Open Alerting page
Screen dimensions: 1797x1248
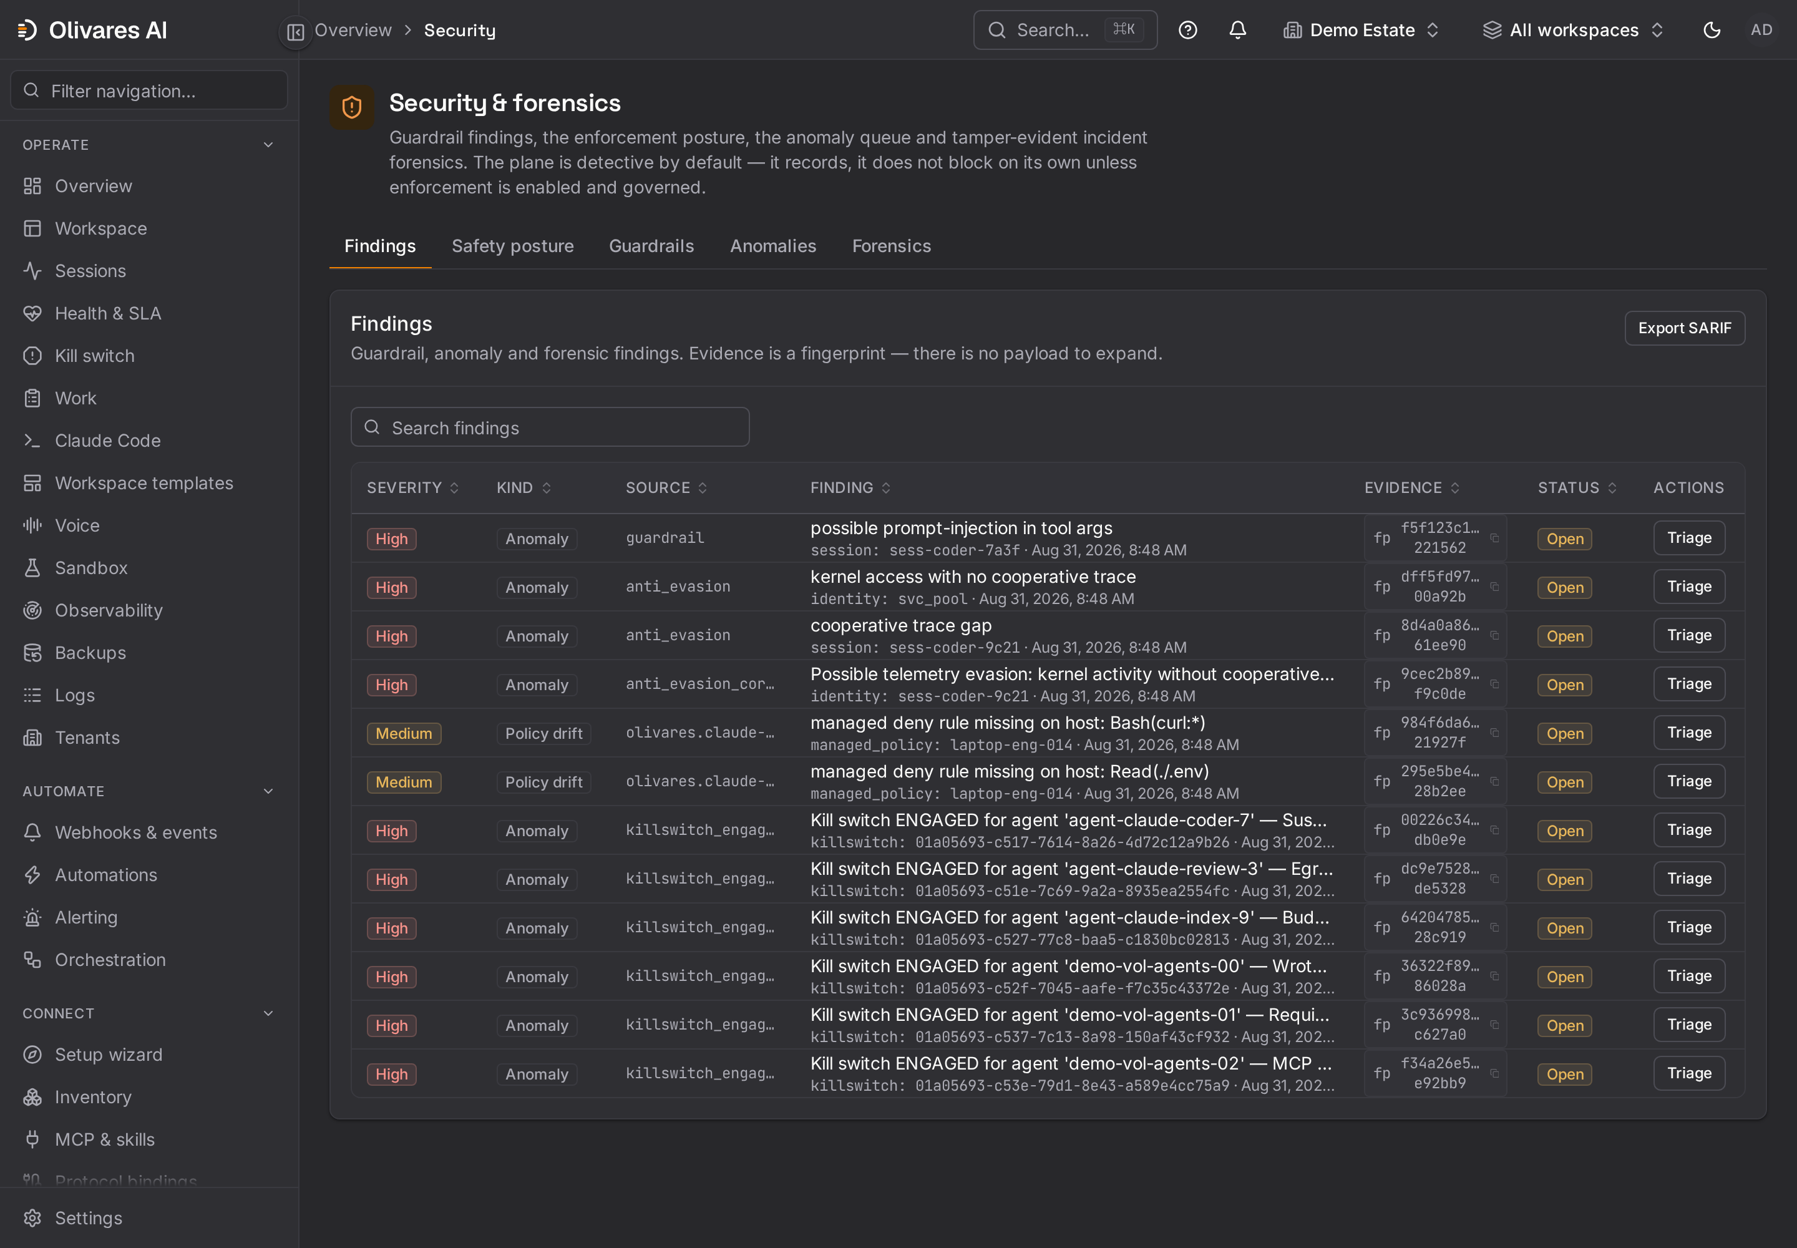point(149,917)
